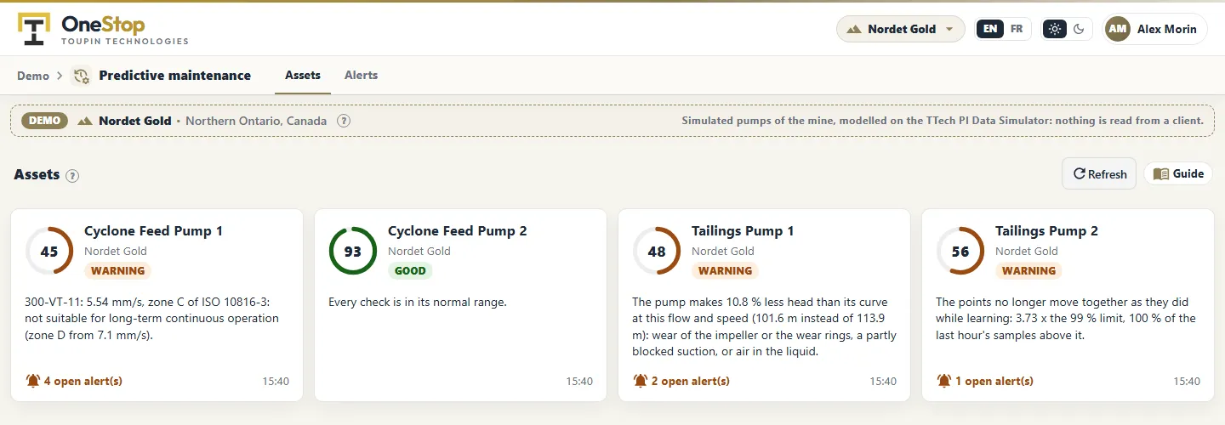Viewport: 1225px width, 425px height.
Task: Open Alex Morin user menu
Action: pyautogui.click(x=1154, y=29)
